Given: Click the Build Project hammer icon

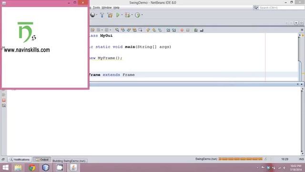Looking at the screenshot, I should (102, 15).
